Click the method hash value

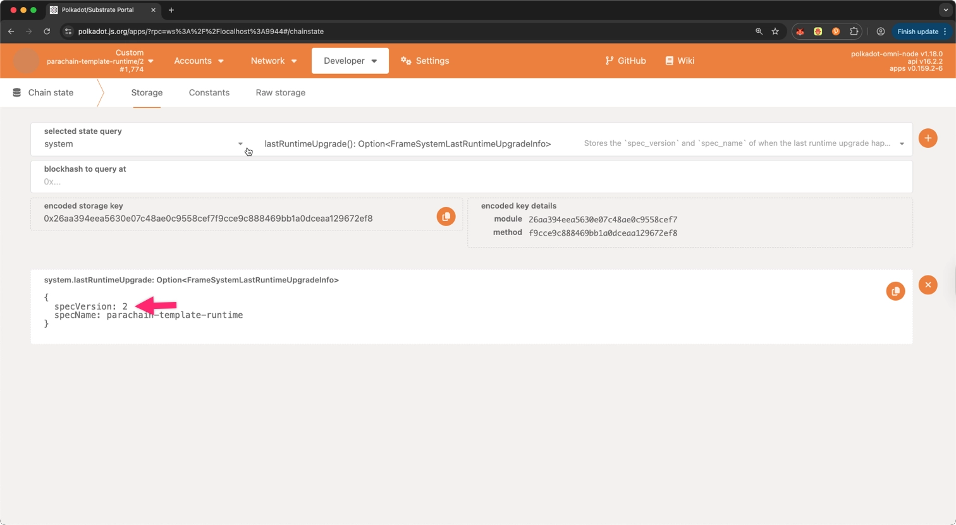[x=603, y=233]
